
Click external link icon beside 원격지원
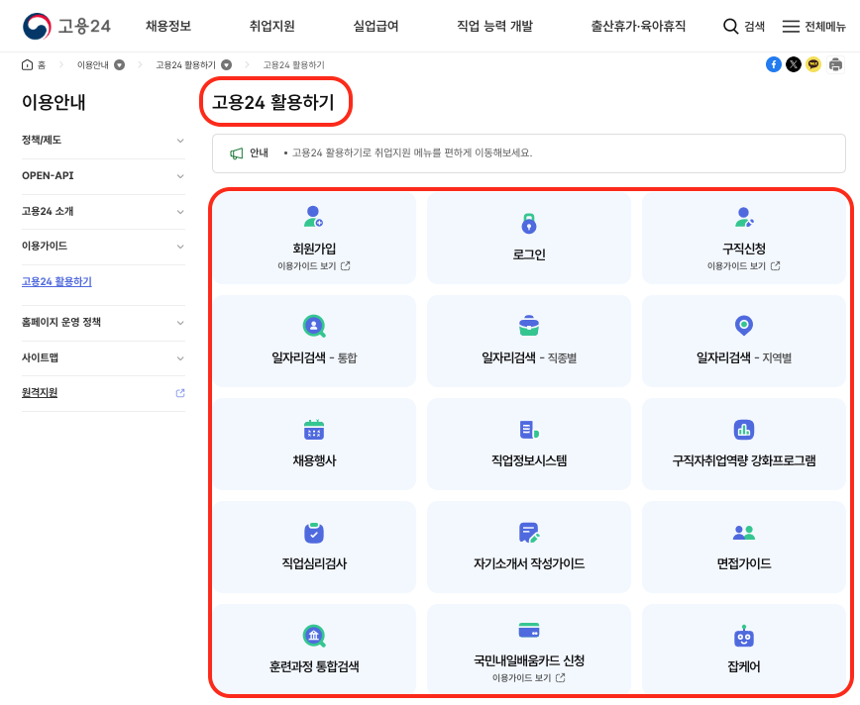(180, 393)
